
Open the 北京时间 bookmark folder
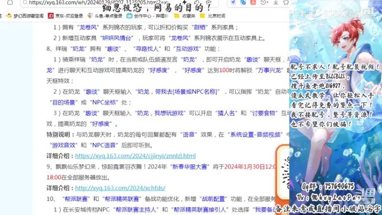click(x=212, y=16)
